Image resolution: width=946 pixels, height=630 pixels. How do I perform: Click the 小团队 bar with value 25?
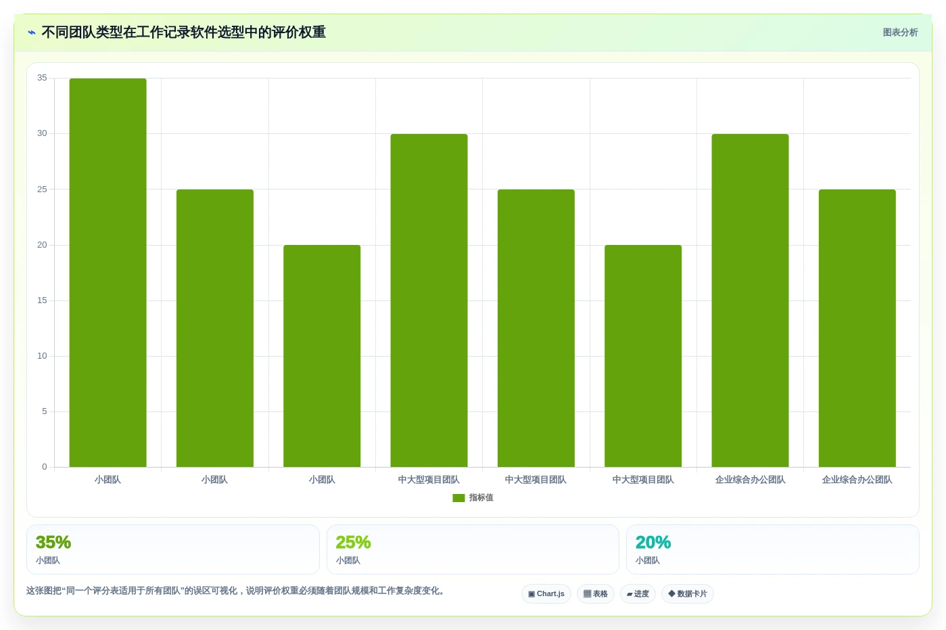point(215,328)
